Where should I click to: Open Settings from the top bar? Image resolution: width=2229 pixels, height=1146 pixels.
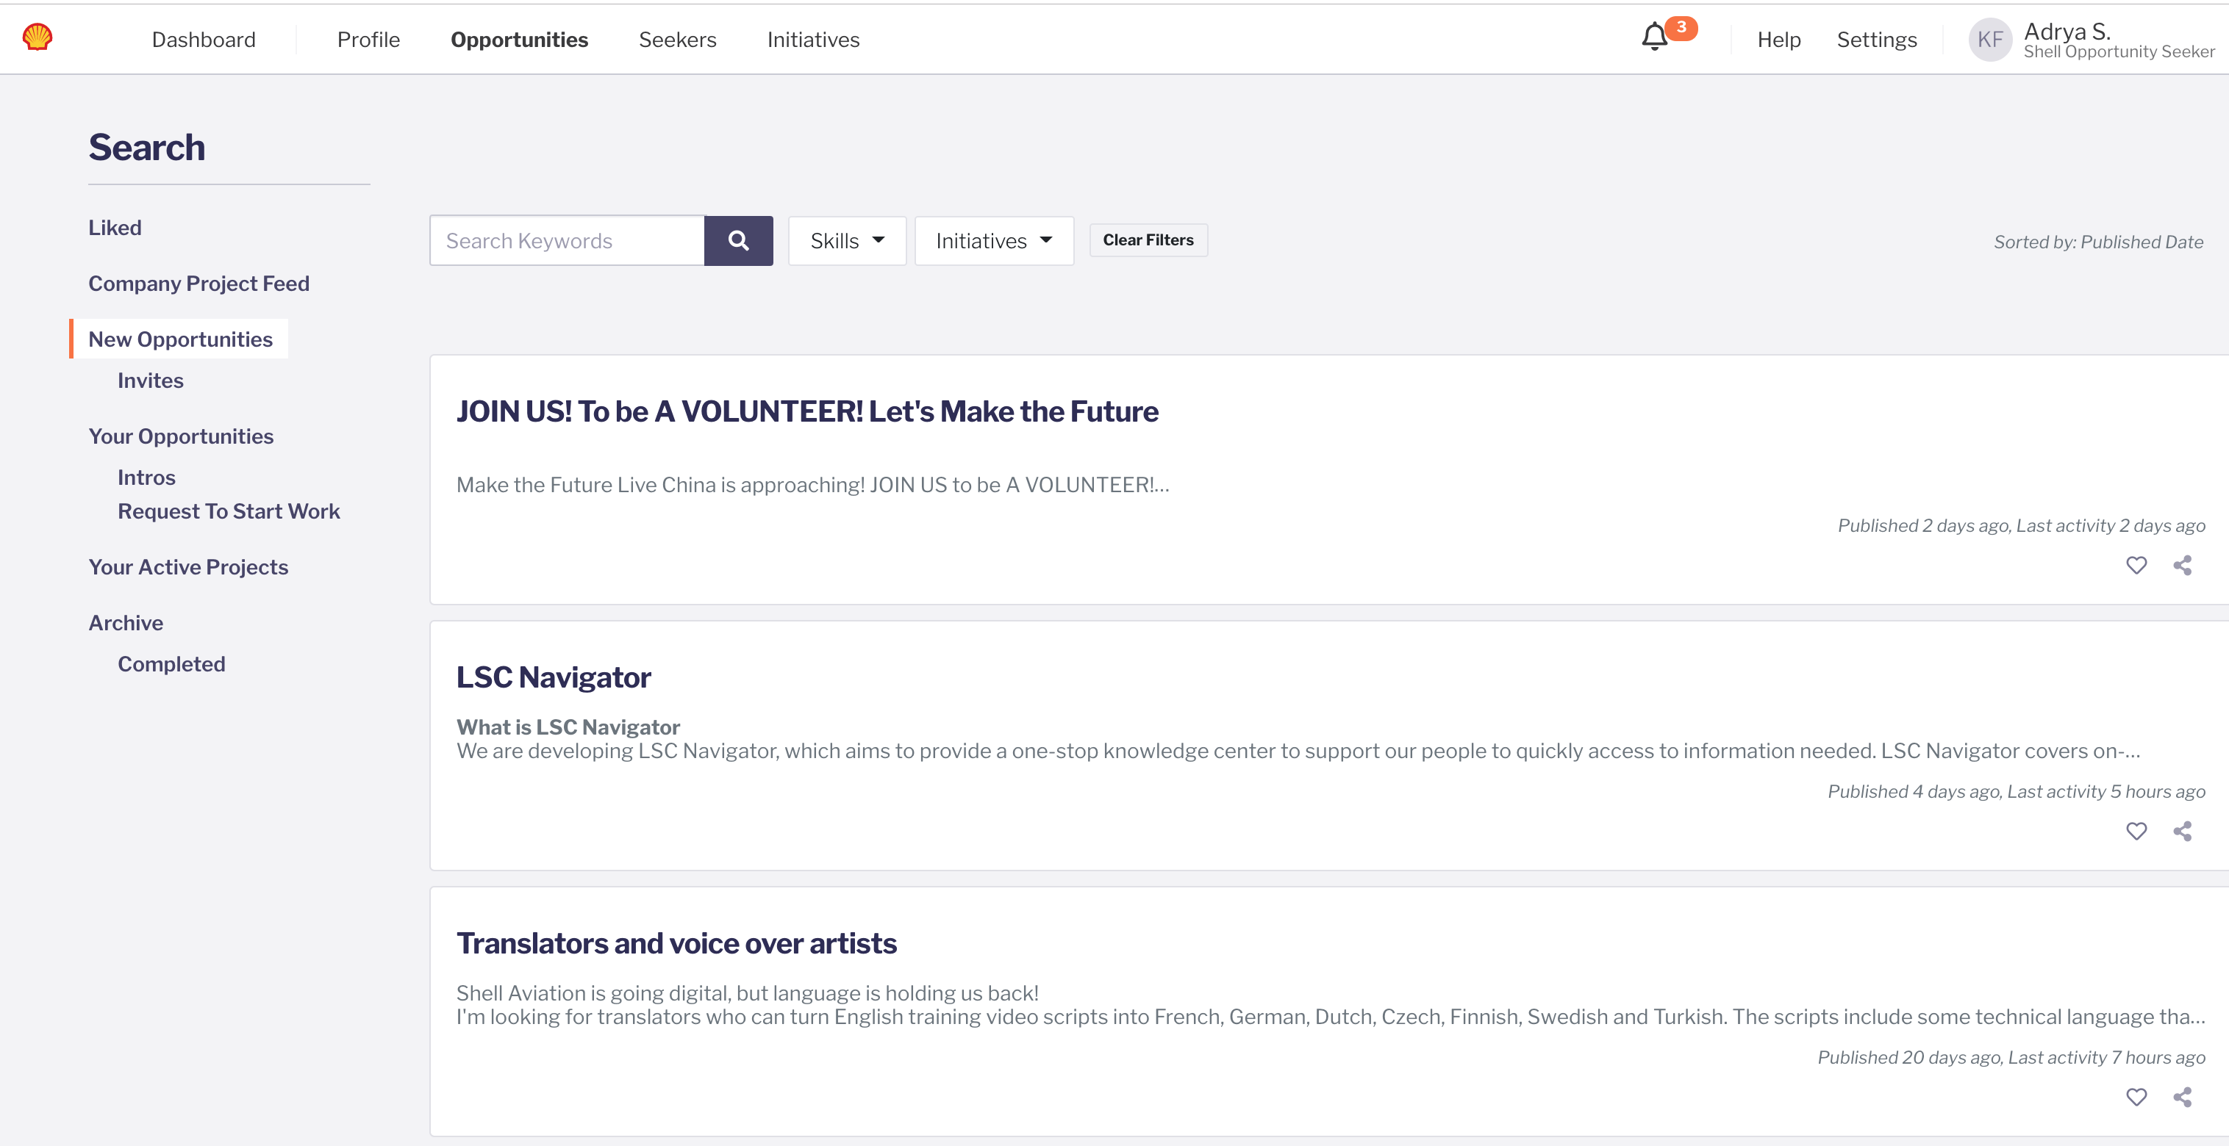coord(1876,39)
